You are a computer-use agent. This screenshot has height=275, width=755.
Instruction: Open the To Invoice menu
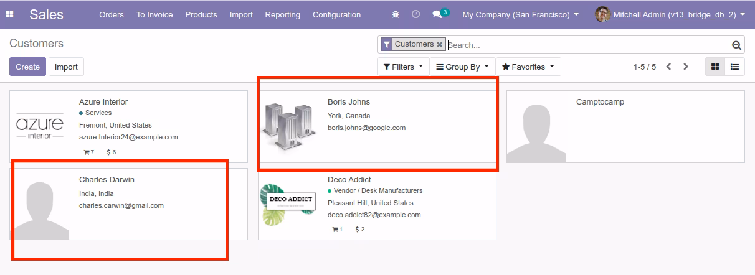pos(154,14)
